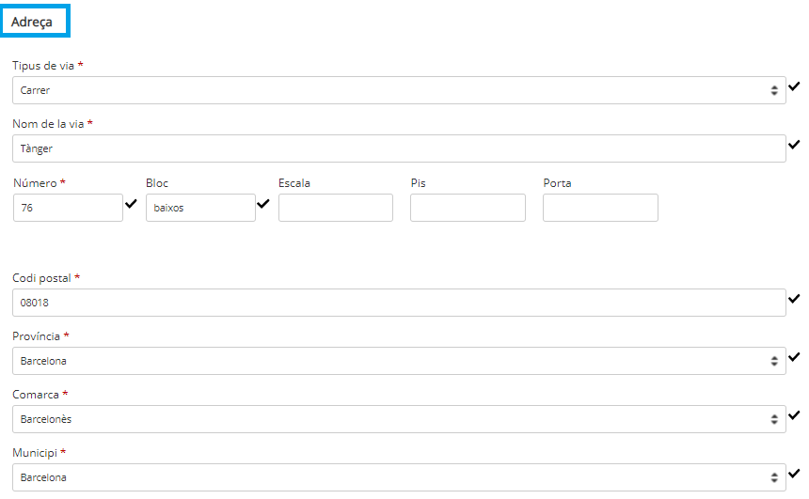The height and width of the screenshot is (499, 809).
Task: Click the checkmark beside Comarca
Action: tap(794, 415)
